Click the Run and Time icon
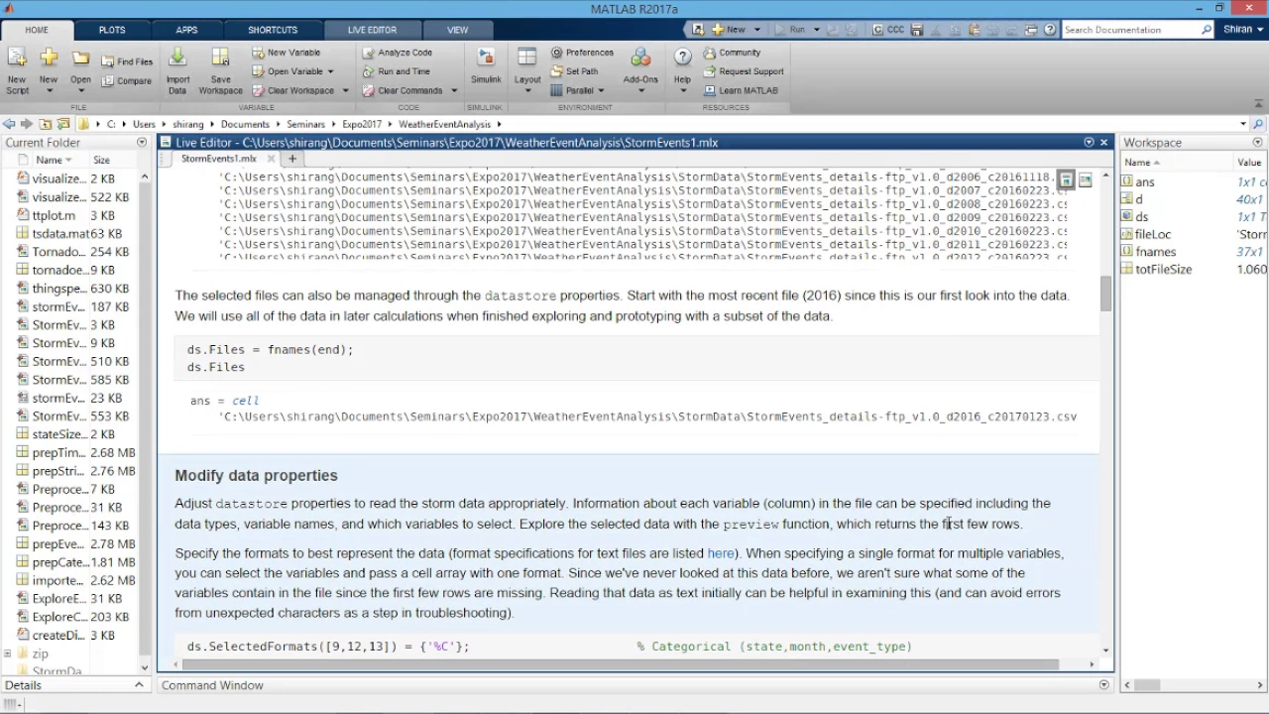 pyautogui.click(x=369, y=71)
